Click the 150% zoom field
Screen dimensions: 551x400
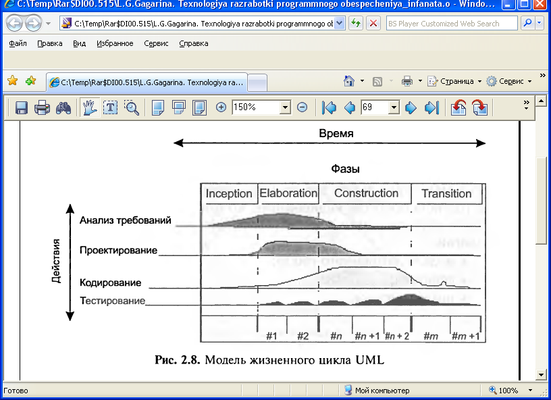[257, 107]
